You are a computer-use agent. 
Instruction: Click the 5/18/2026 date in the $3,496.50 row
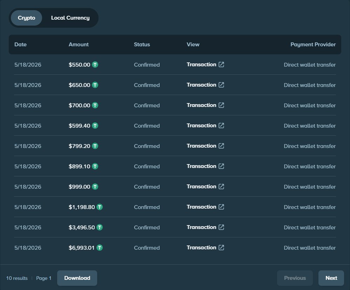point(28,227)
